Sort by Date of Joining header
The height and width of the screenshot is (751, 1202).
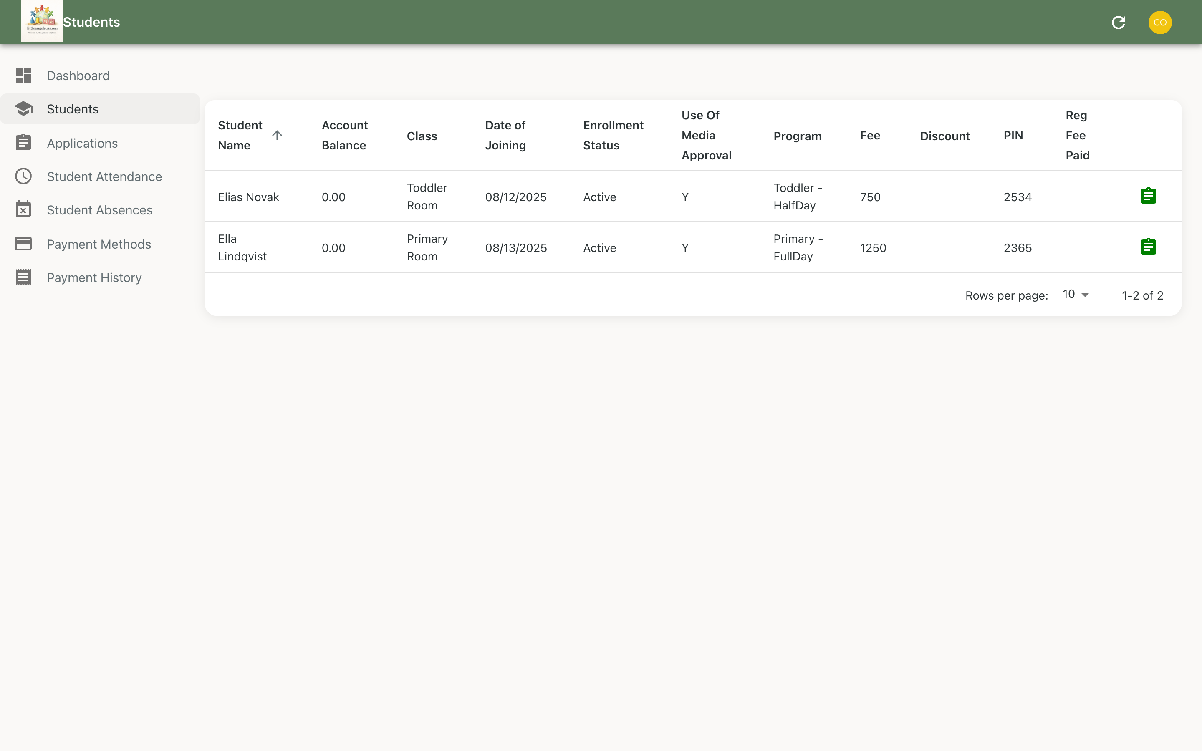tap(505, 135)
